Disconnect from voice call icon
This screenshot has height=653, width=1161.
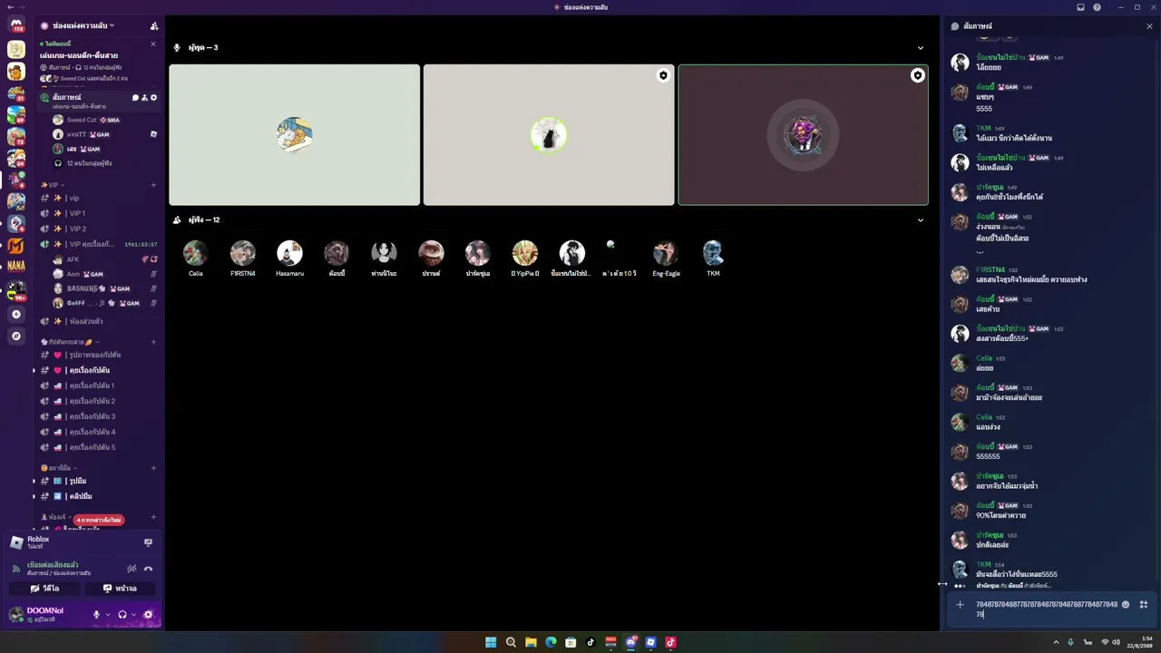click(x=148, y=569)
